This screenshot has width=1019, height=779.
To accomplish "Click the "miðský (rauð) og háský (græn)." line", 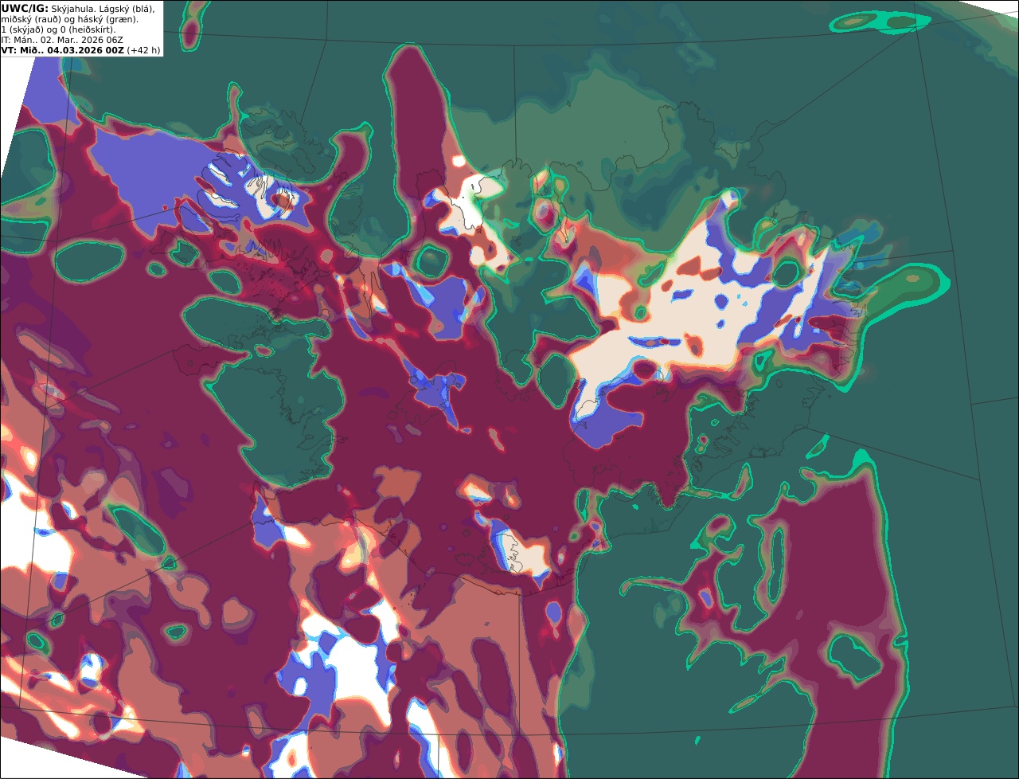I will (69, 19).
